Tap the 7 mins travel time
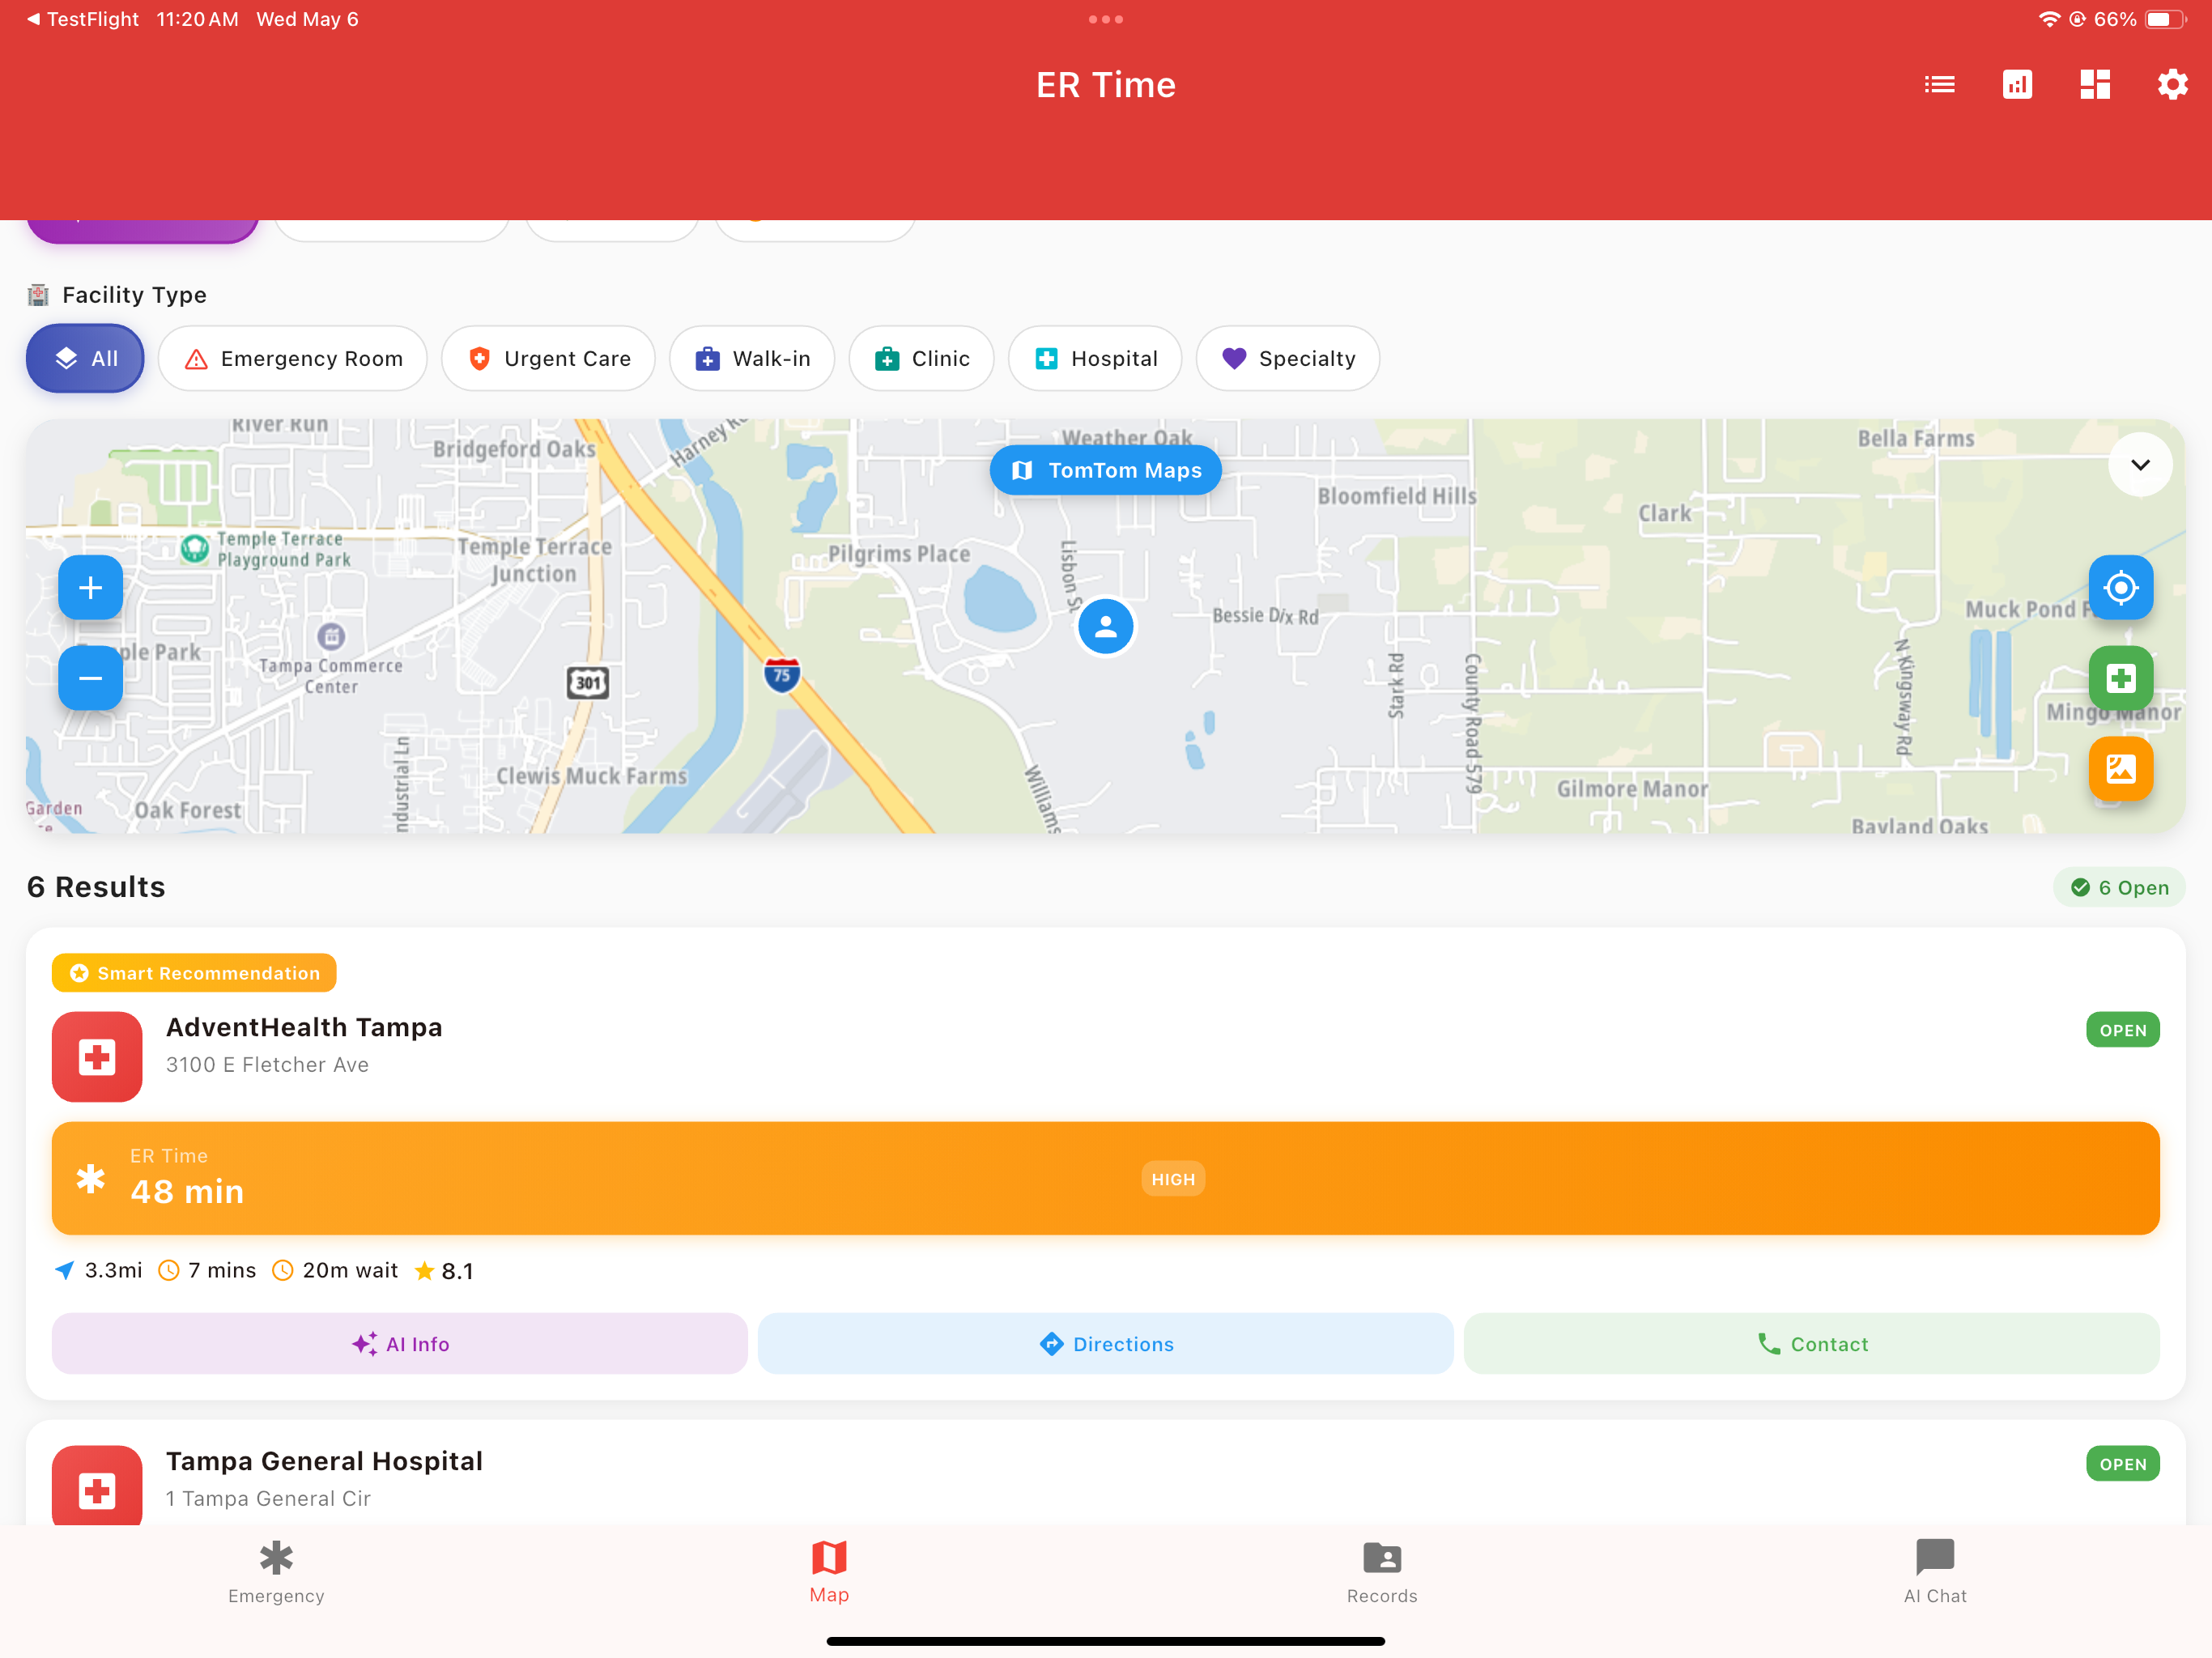2212x1658 pixels. (x=222, y=1271)
